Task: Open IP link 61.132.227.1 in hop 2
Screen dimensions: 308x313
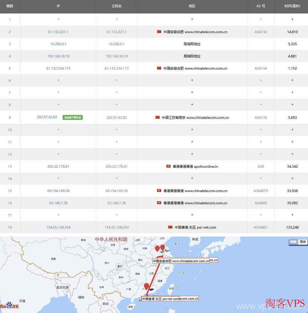Action: pos(58,32)
